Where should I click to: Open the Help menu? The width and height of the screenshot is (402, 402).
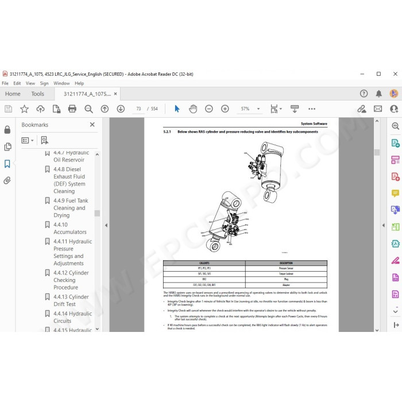coord(79,83)
